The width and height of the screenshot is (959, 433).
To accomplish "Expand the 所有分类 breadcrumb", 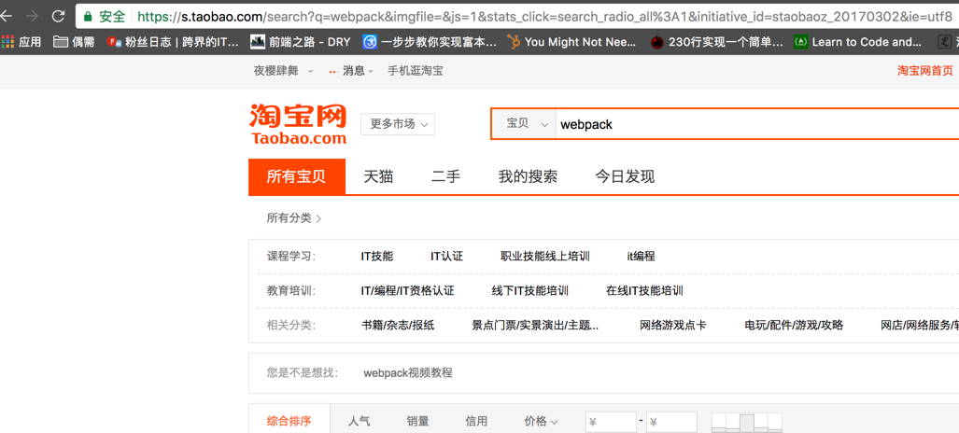I will pos(294,217).
